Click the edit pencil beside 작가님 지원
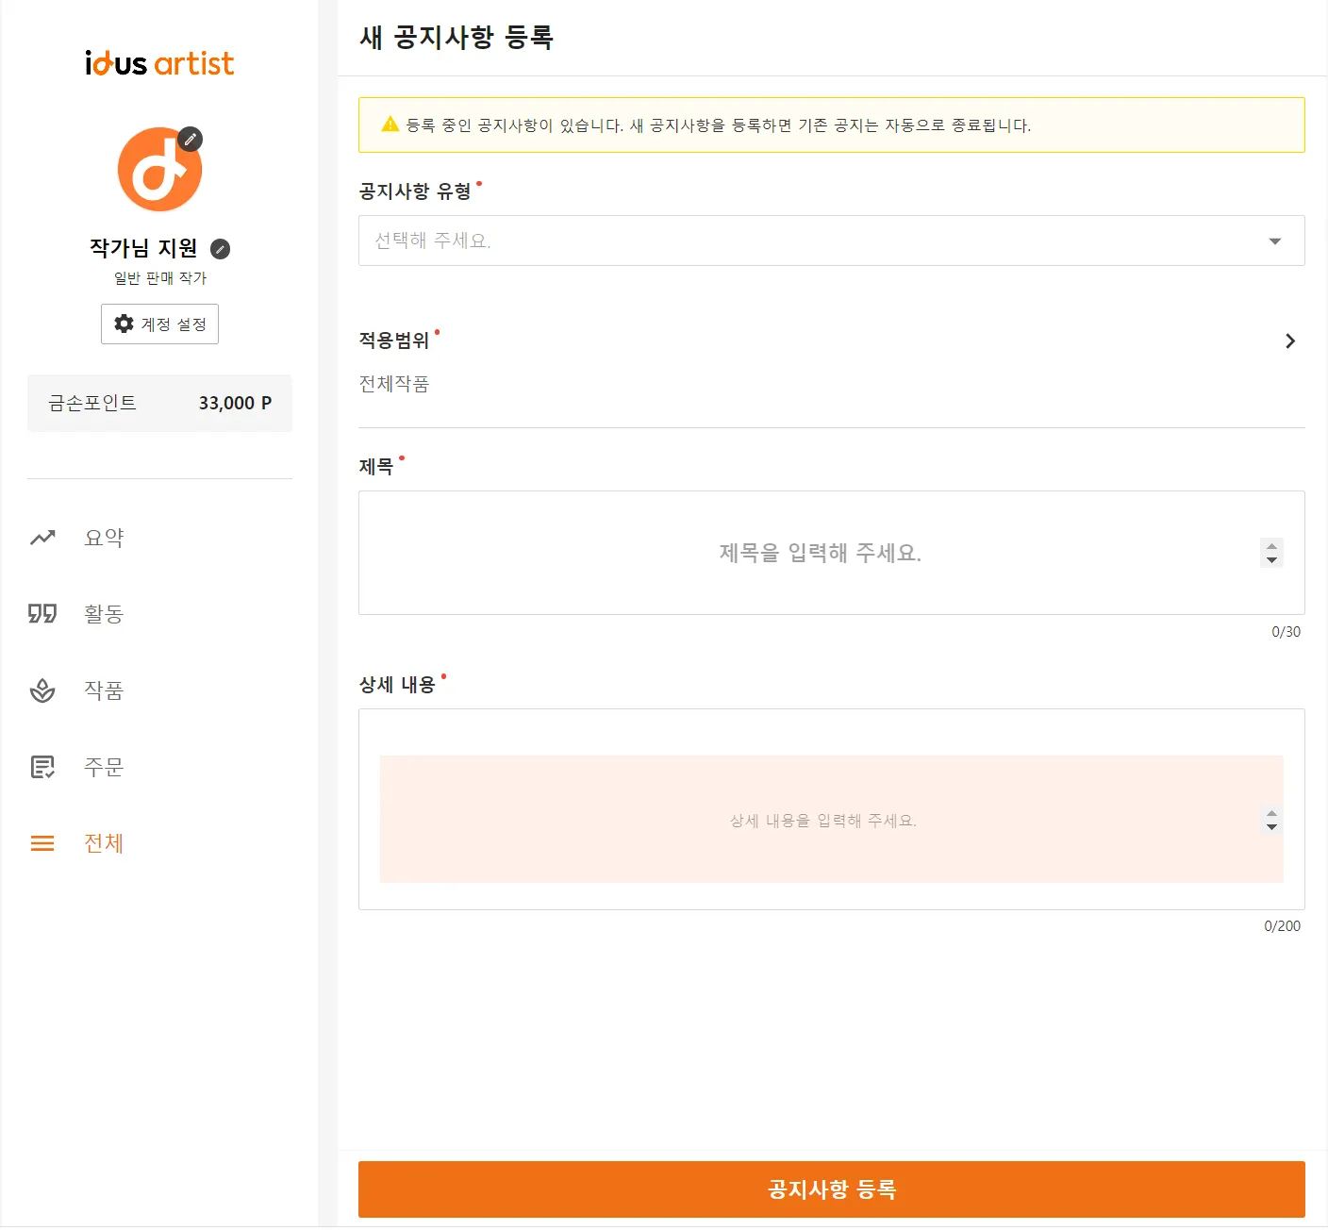 [x=220, y=249]
